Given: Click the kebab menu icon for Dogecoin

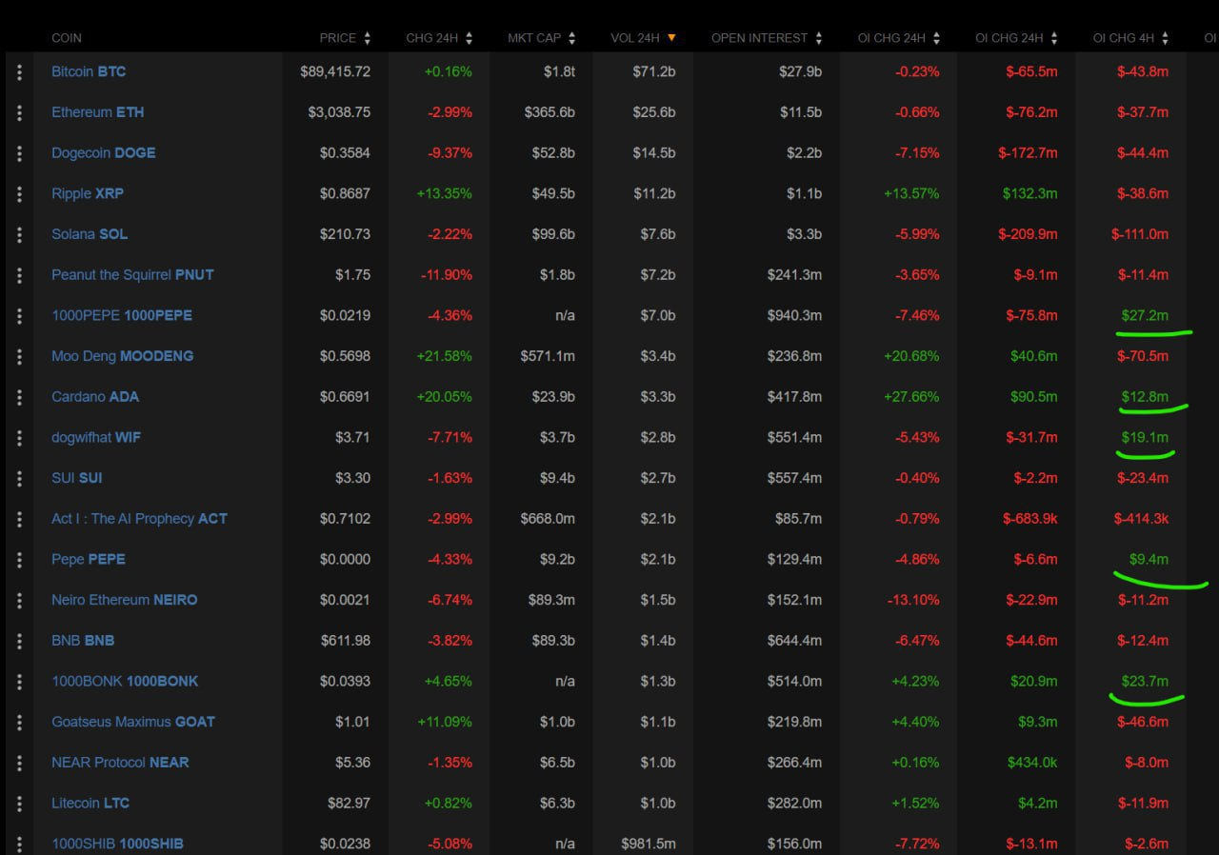Looking at the screenshot, I should (19, 153).
